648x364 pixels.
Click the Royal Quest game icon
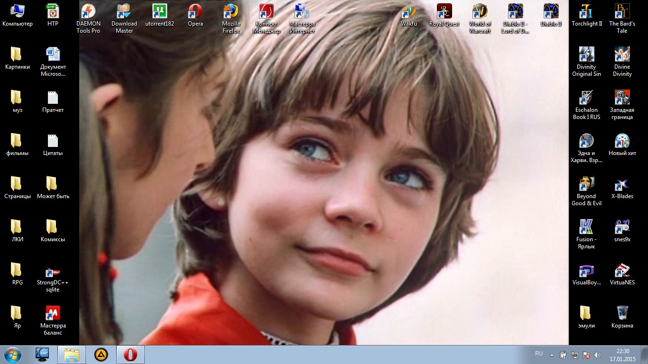pyautogui.click(x=444, y=15)
